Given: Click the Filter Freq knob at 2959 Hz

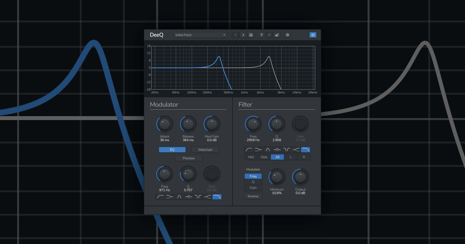Looking at the screenshot, I should (253, 124).
